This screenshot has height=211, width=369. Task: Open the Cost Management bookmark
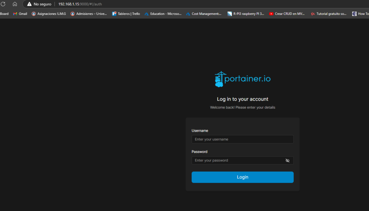(x=204, y=14)
